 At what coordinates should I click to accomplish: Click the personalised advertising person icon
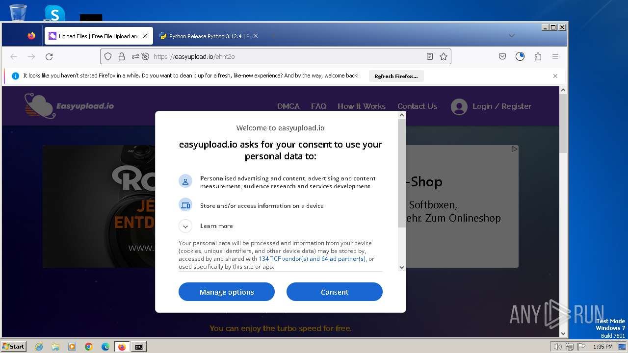(x=185, y=181)
